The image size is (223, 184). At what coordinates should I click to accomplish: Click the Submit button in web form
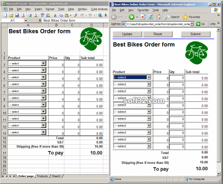click(195, 34)
